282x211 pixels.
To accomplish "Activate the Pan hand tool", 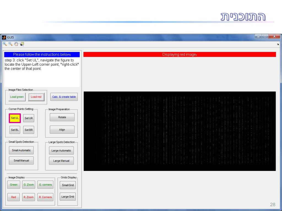I will click(x=16, y=44).
